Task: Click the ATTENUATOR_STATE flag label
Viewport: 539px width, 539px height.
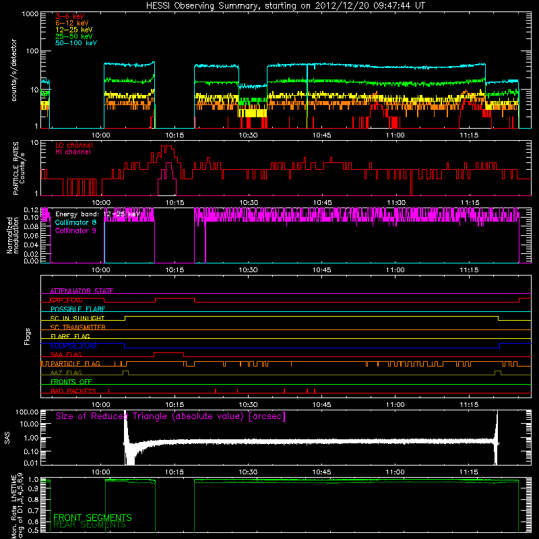Action: (82, 291)
